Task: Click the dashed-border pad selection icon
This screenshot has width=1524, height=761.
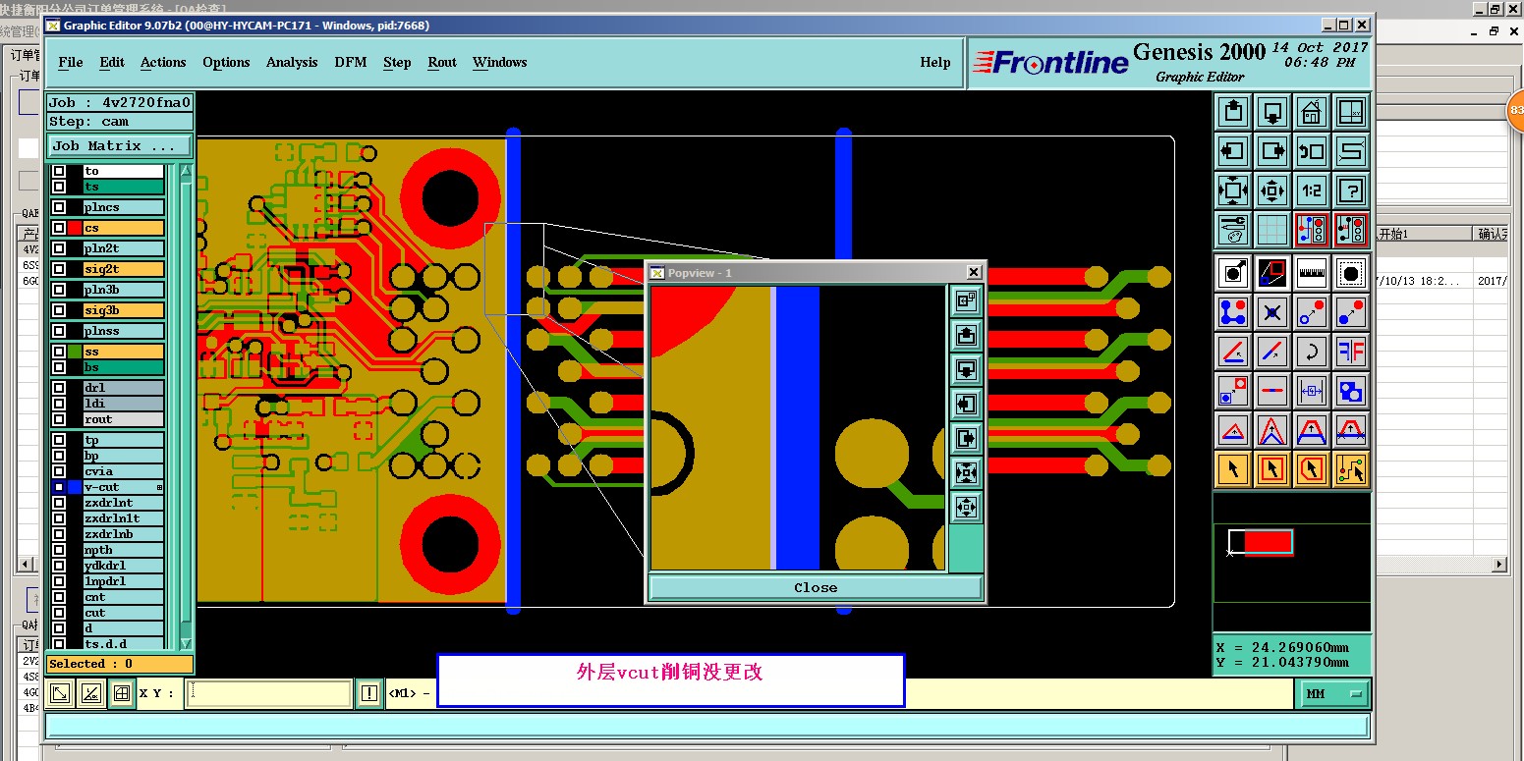Action: point(1352,272)
